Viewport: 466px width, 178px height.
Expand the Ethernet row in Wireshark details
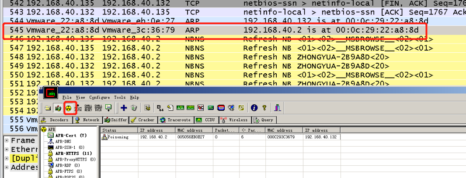pyautogui.click(x=7, y=149)
